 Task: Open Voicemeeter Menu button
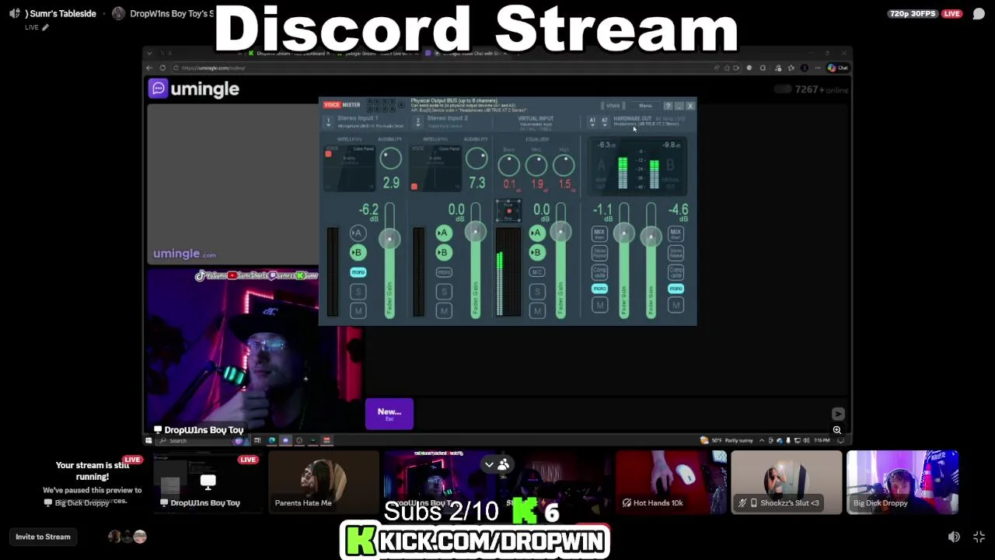pyautogui.click(x=645, y=106)
